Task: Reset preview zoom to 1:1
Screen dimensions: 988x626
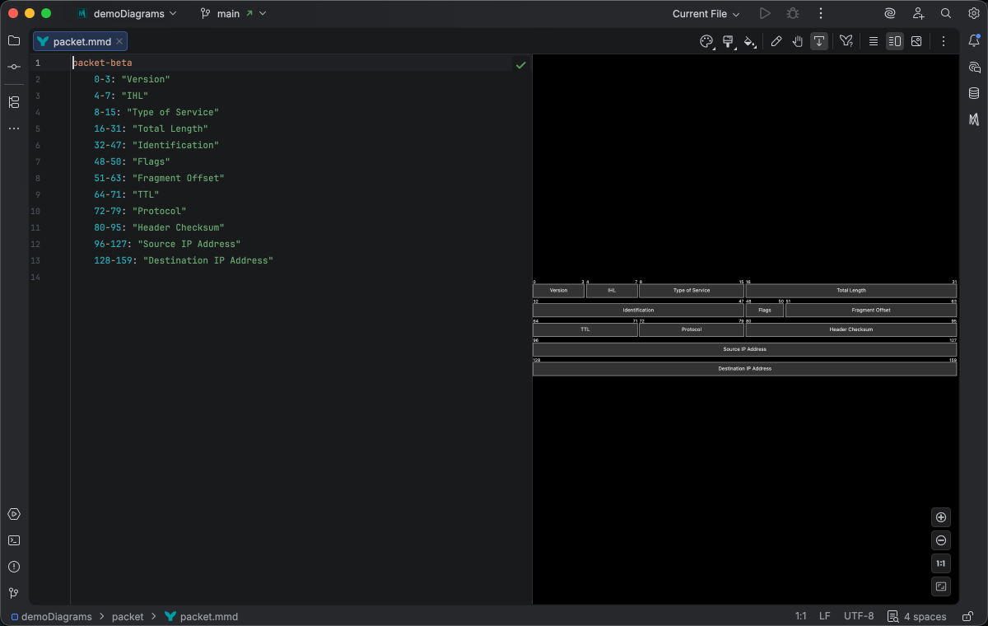Action: coord(941,563)
